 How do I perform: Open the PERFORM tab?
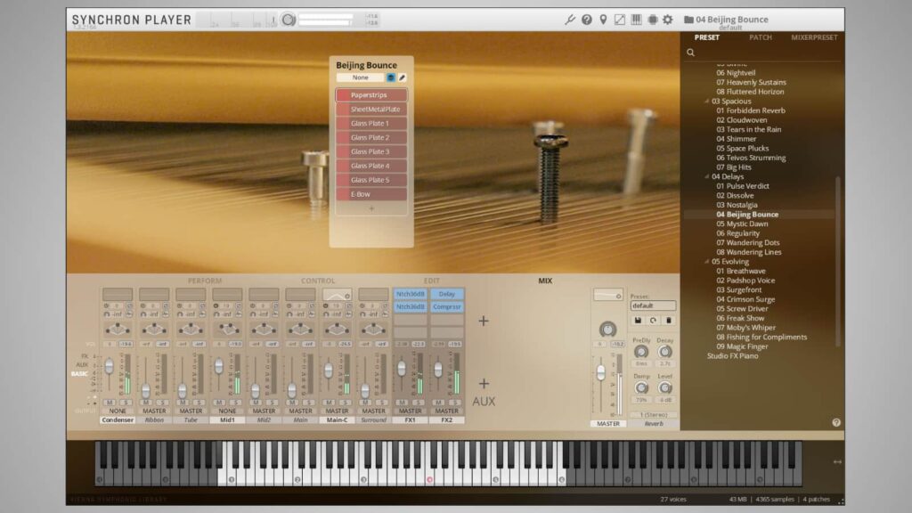click(x=205, y=281)
